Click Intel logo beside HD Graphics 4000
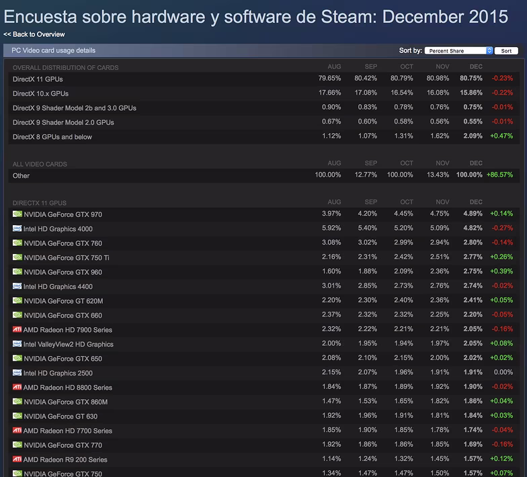527x477 pixels. pyautogui.click(x=17, y=228)
